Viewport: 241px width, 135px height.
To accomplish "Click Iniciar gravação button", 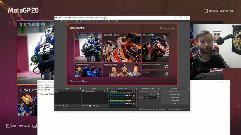I will 175,94.
